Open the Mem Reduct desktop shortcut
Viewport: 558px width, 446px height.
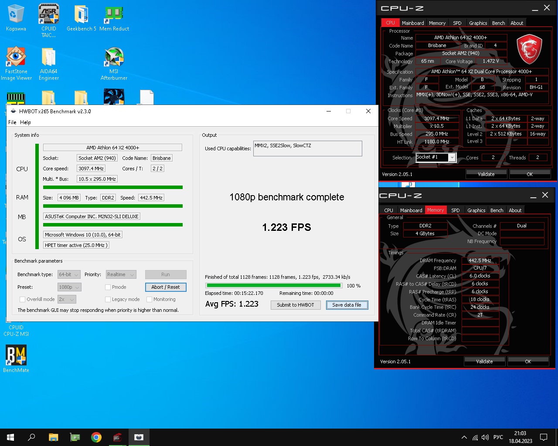click(114, 18)
